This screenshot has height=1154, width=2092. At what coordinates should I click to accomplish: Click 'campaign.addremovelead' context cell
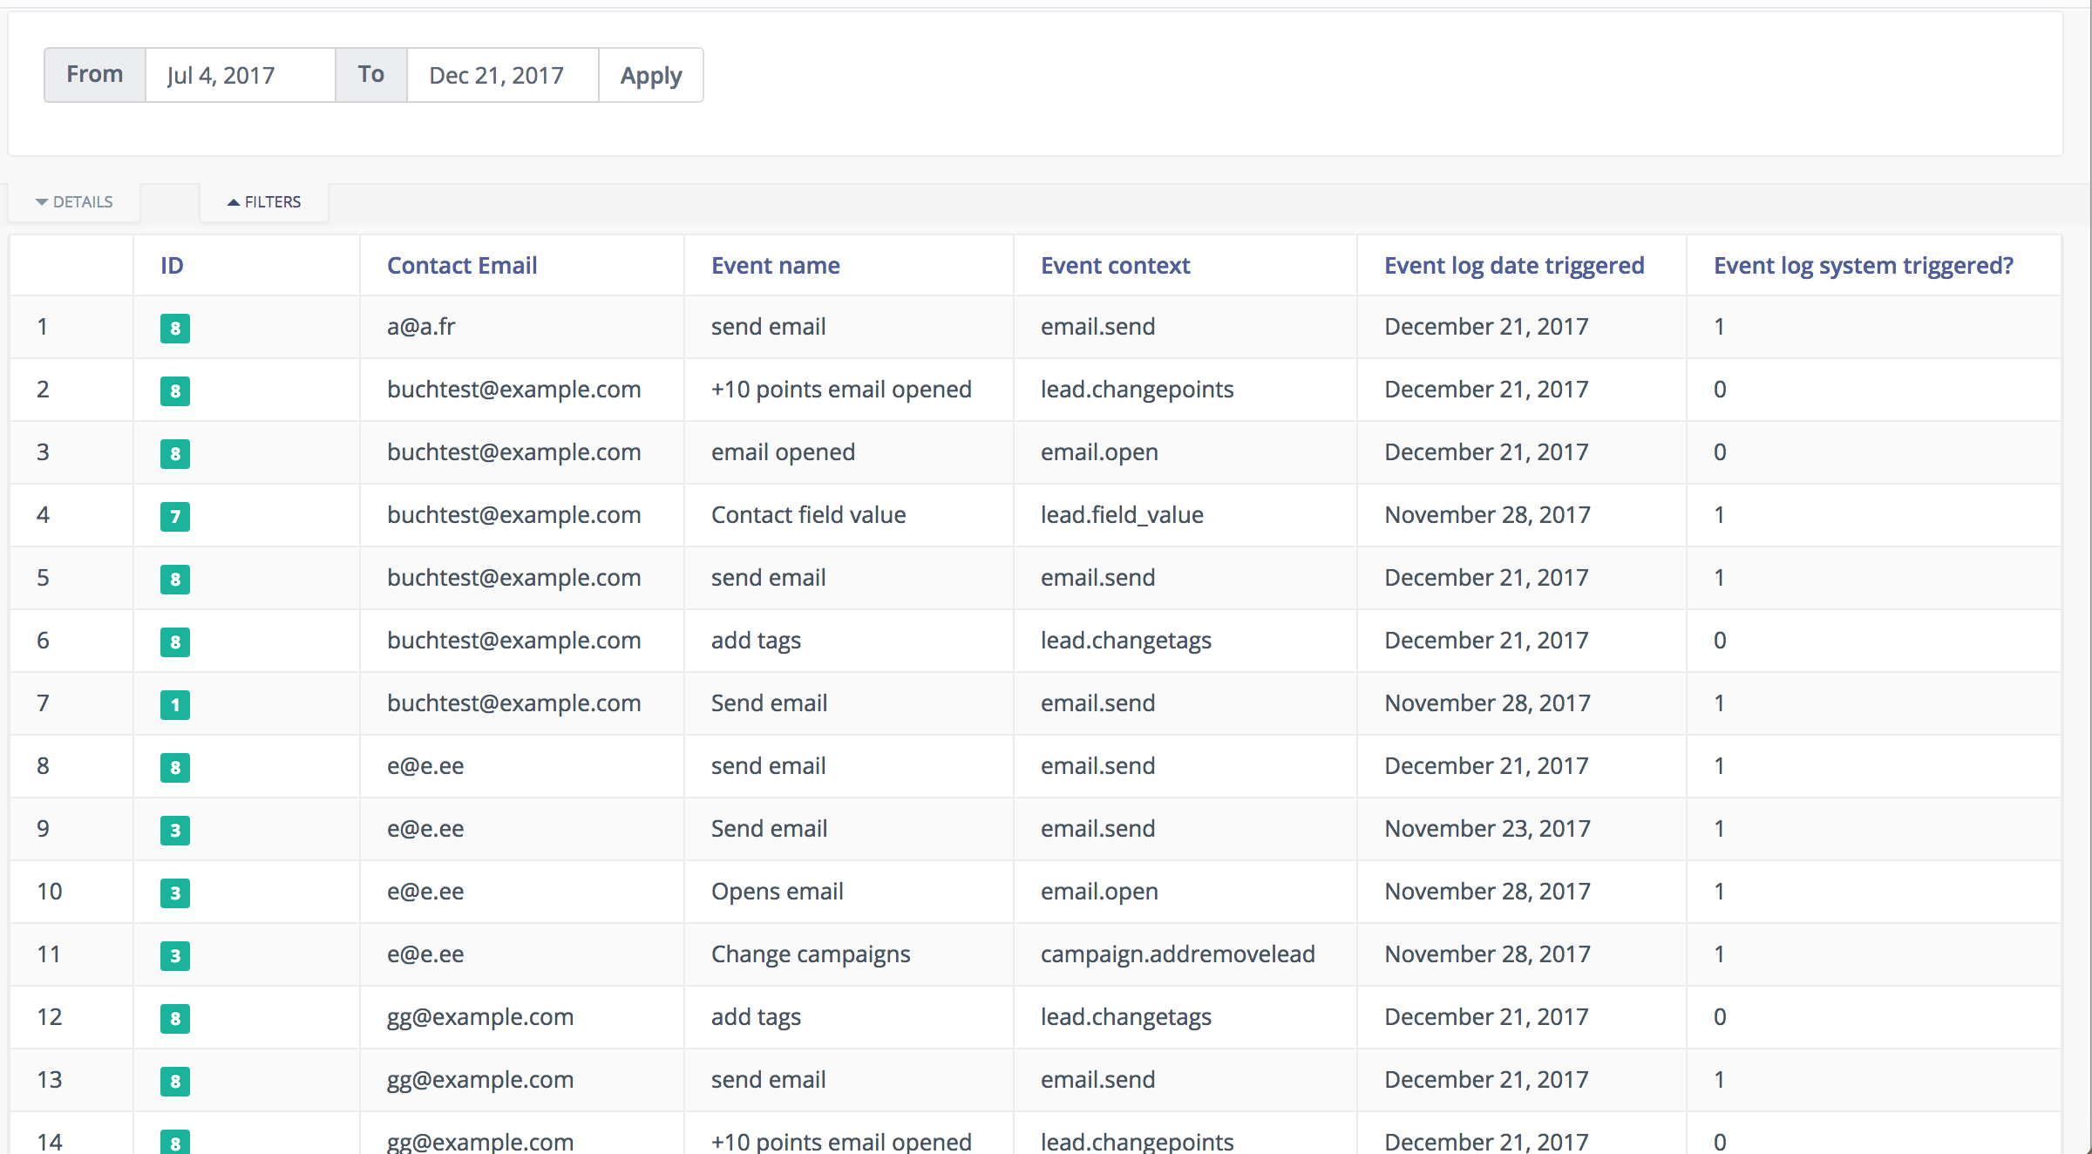(1178, 954)
